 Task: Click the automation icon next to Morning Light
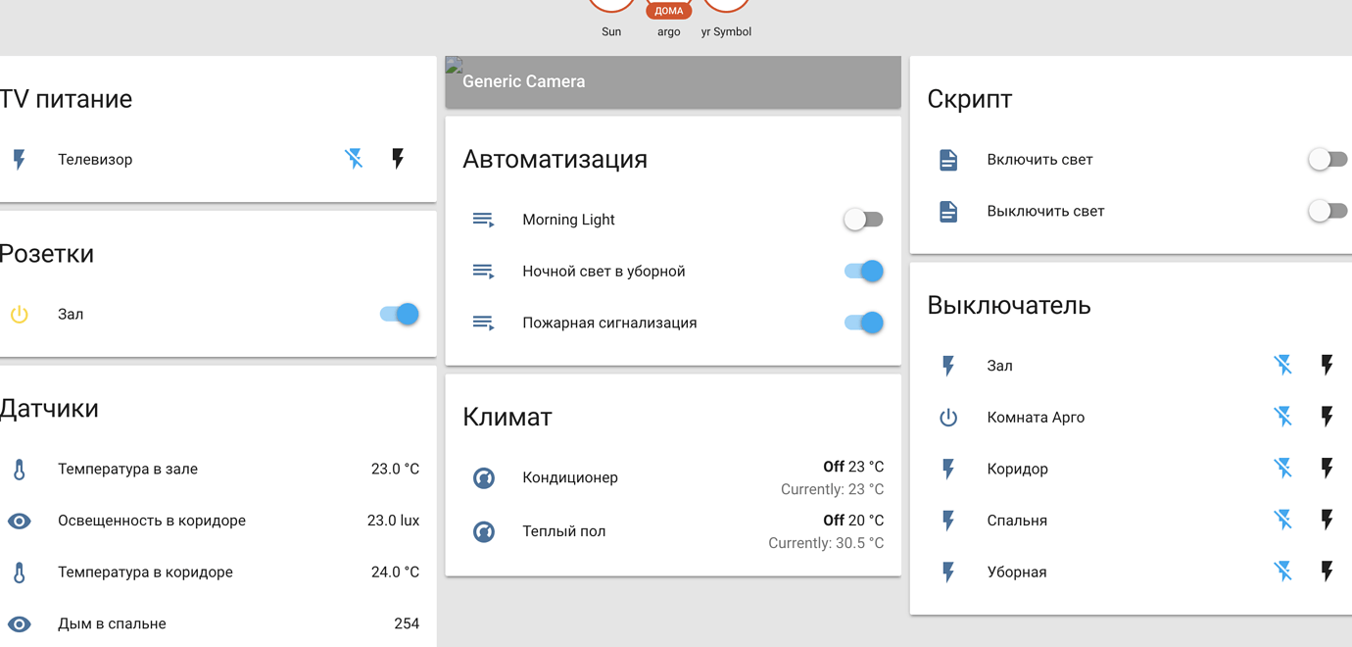483,220
